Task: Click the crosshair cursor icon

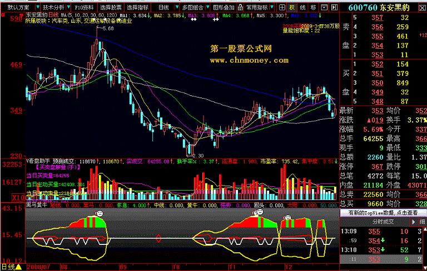Action: pos(282,7)
